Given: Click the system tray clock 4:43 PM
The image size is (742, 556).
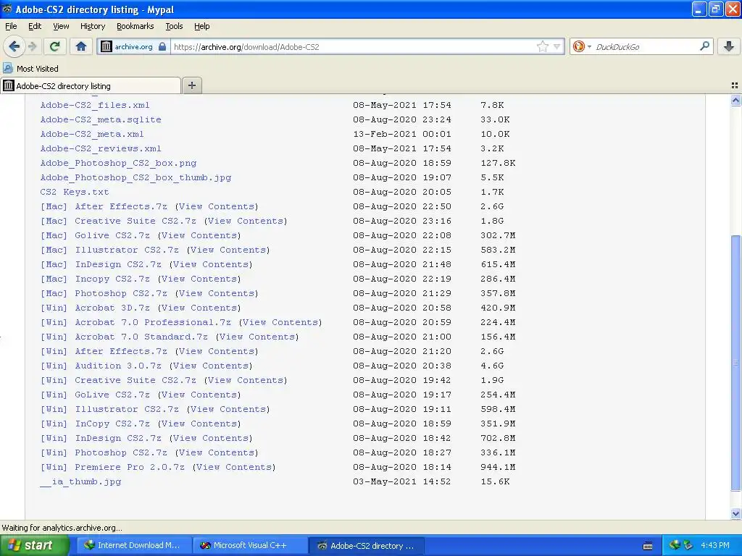Looking at the screenshot, I should coord(714,545).
